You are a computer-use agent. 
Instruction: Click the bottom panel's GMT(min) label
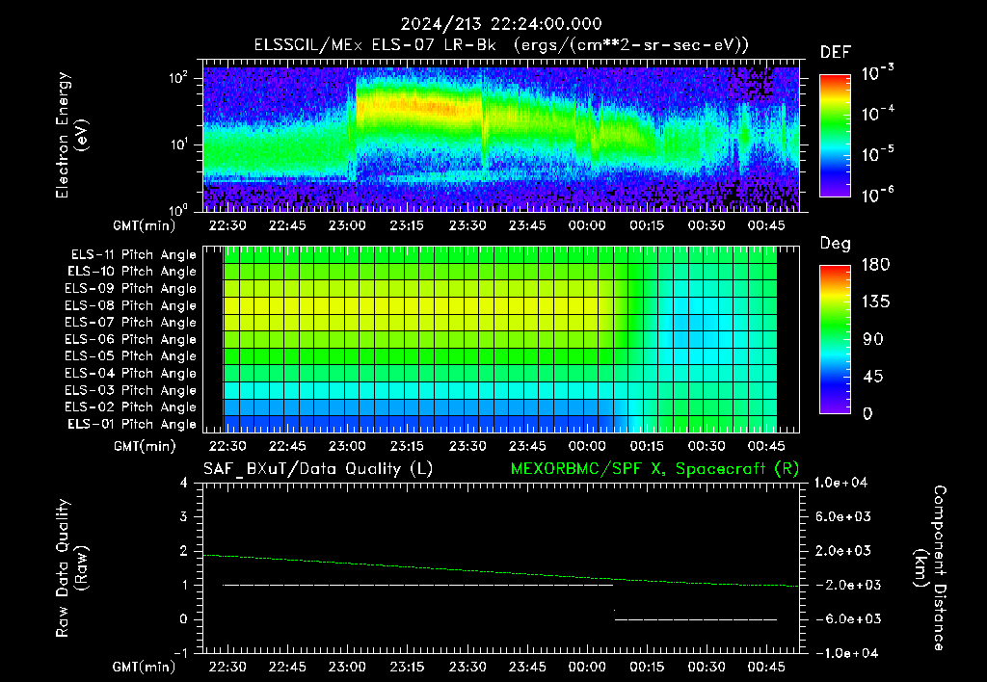(145, 667)
